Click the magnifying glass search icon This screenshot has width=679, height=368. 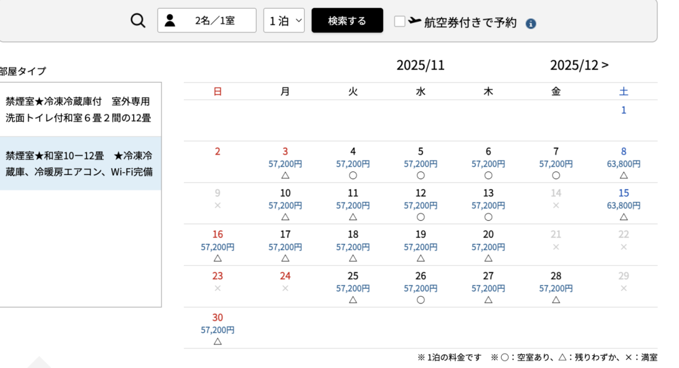point(138,20)
